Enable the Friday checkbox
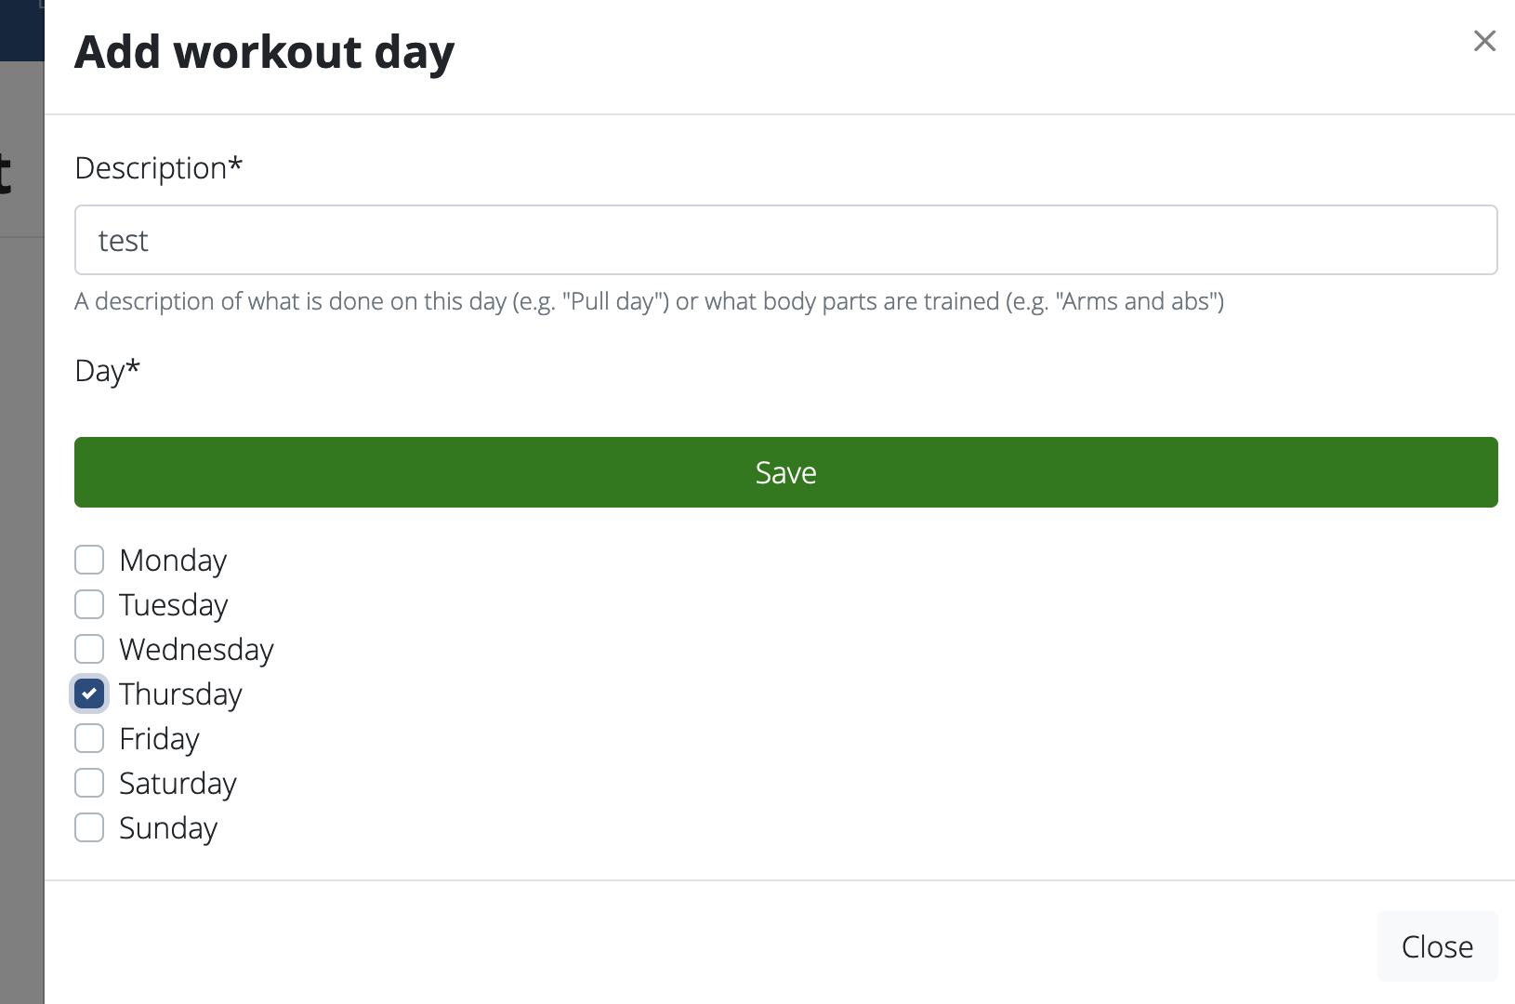 (88, 738)
